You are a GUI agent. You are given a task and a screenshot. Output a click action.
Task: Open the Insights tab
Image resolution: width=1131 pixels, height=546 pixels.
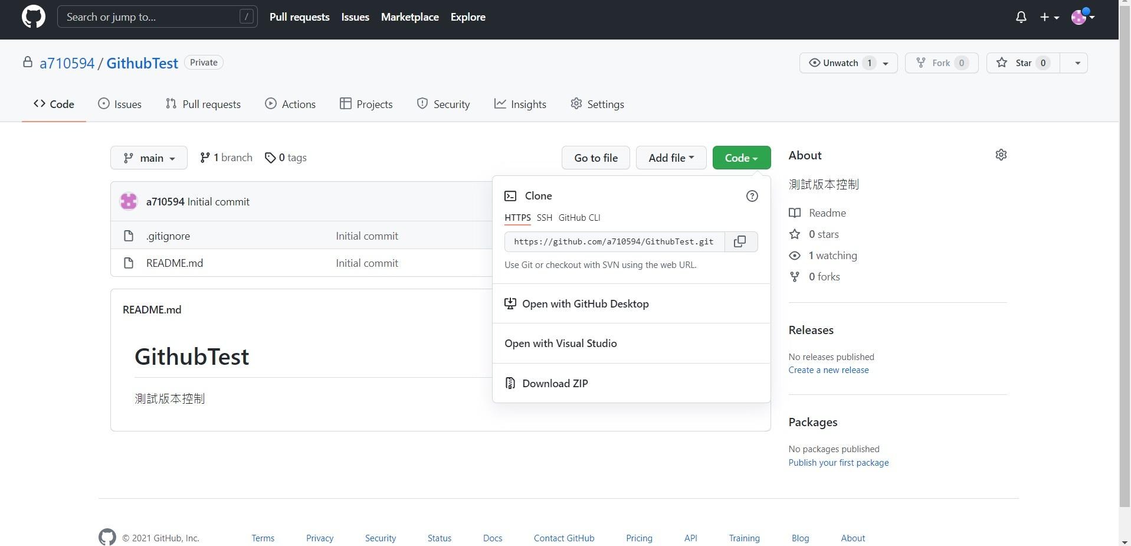(520, 104)
